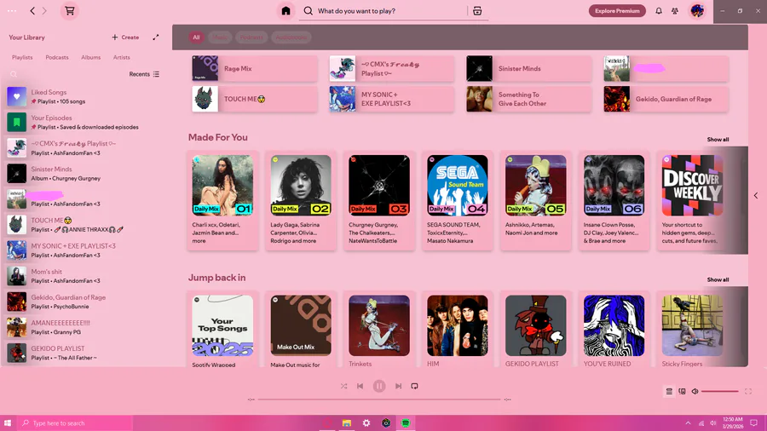Open Daily Mix 06 card
The height and width of the screenshot is (431, 767).
[614, 200]
